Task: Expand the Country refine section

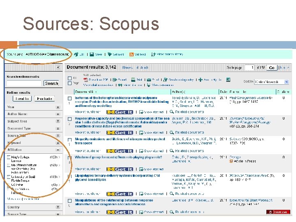Action: coord(58,207)
